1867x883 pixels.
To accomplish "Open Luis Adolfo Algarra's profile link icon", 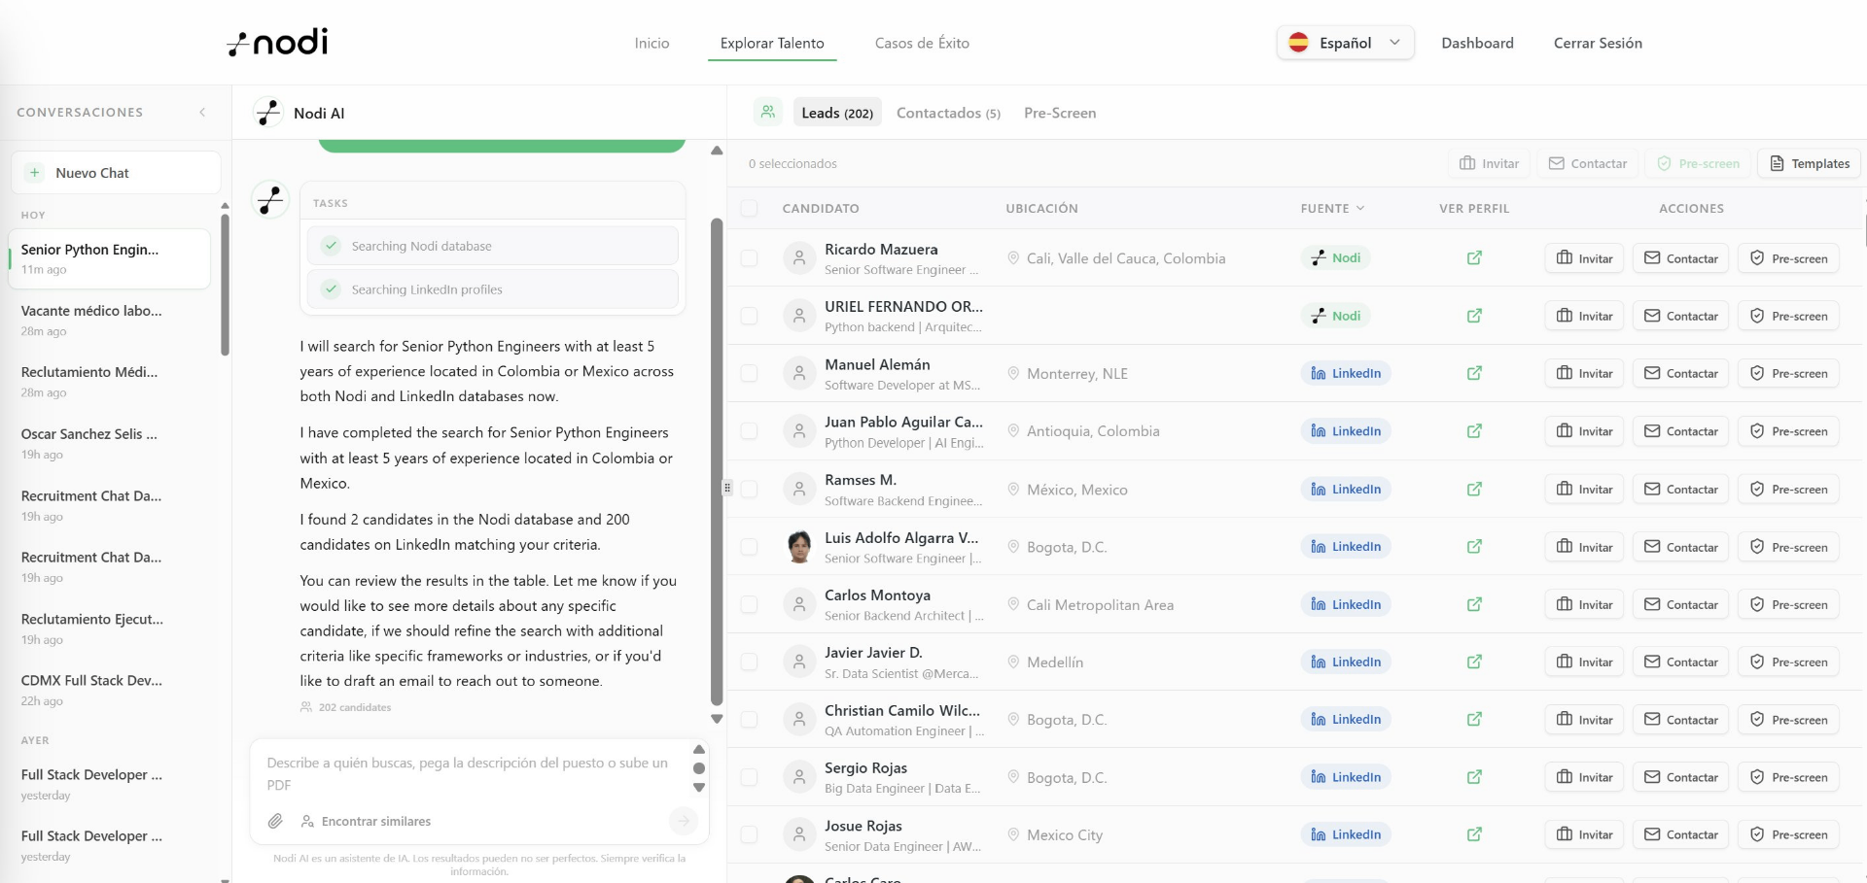I will pos(1474,548).
